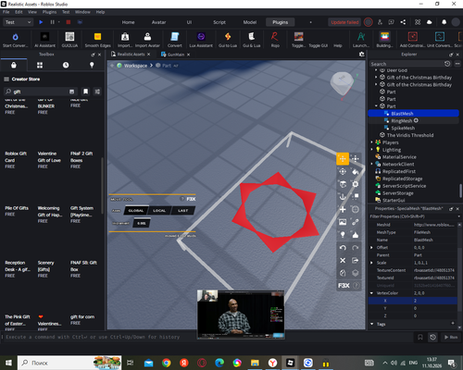Expand the NetworkClient node
This screenshot has height=370, width=463.
click(x=371, y=164)
